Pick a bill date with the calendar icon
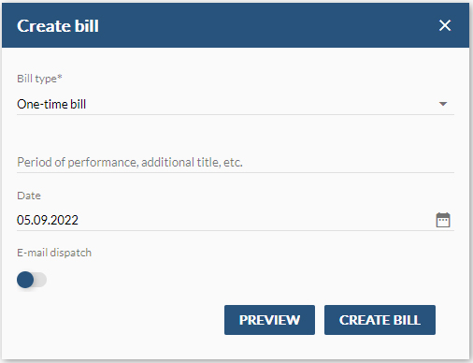The height and width of the screenshot is (363, 473). click(443, 220)
